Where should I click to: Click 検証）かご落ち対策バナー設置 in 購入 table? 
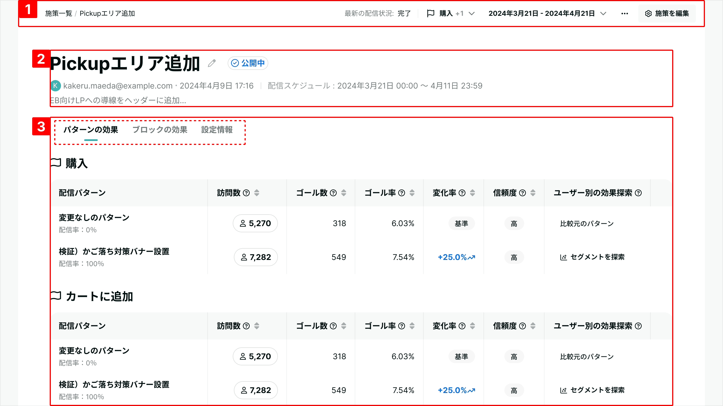[114, 251]
